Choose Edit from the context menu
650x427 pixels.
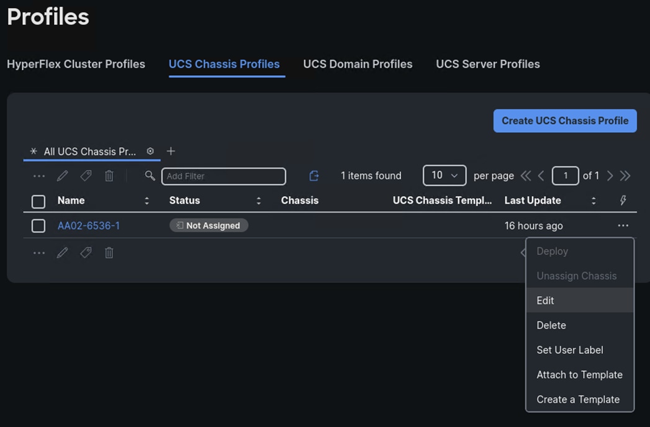click(x=579, y=300)
